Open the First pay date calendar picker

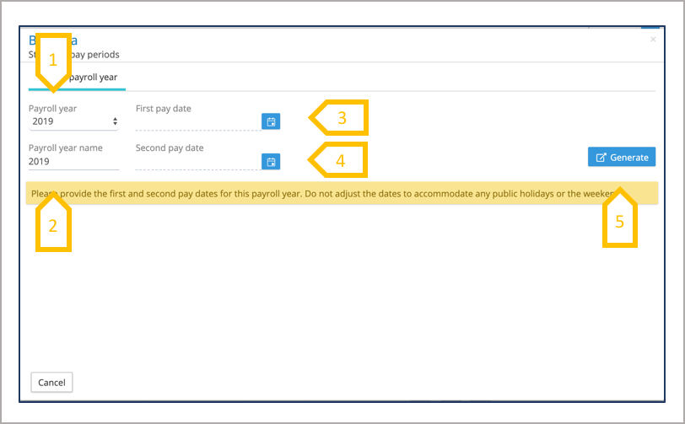270,122
